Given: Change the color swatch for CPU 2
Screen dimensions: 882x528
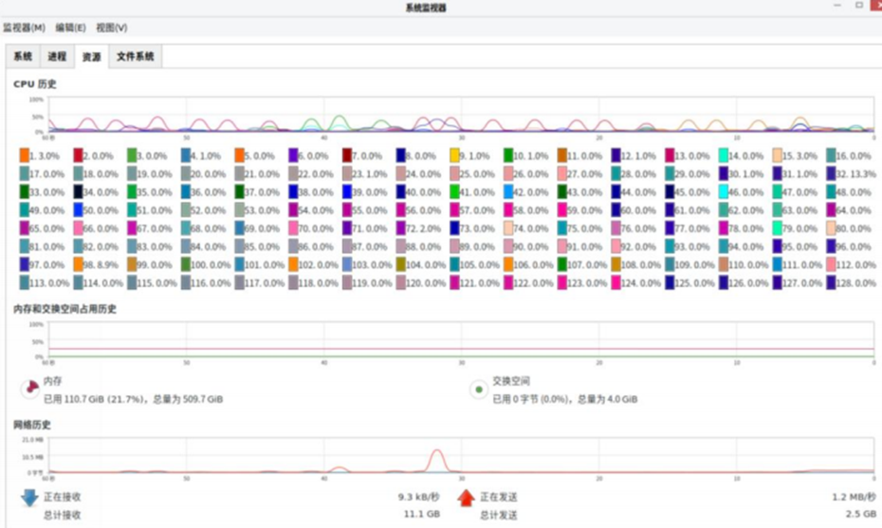Looking at the screenshot, I should pos(78,155).
